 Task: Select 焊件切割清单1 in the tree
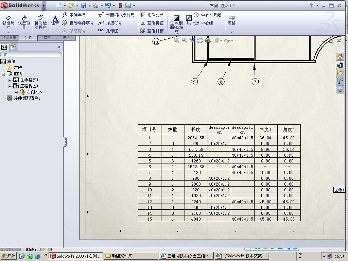23,98
